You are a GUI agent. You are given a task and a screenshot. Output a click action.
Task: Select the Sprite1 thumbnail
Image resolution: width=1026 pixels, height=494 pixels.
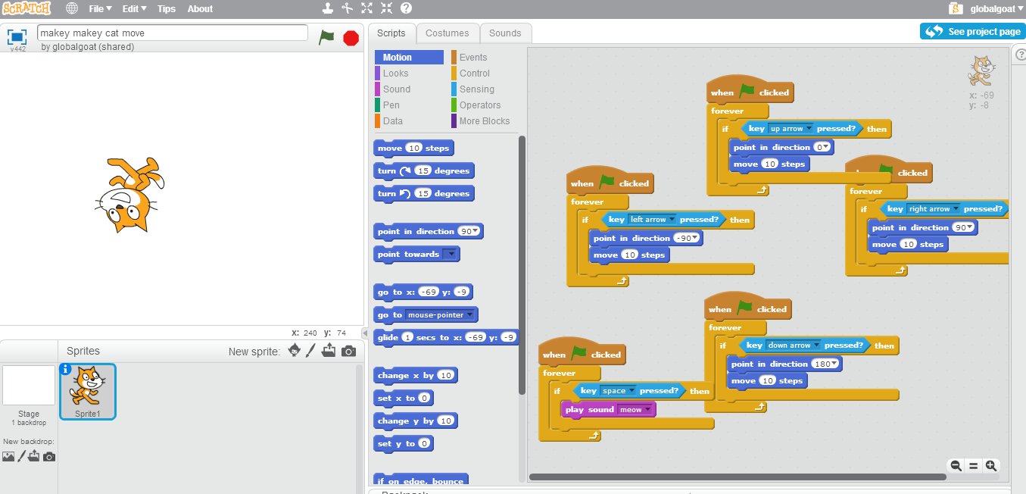click(x=87, y=391)
